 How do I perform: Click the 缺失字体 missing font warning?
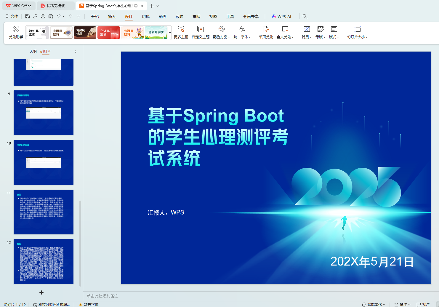click(89, 304)
